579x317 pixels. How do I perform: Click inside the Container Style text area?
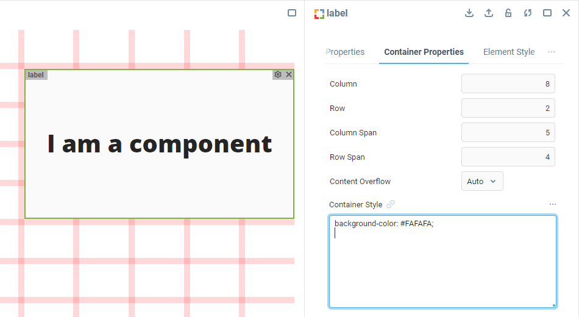(x=442, y=268)
